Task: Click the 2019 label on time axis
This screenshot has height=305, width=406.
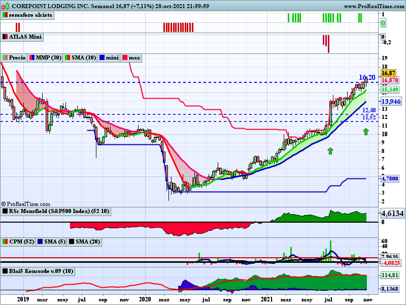Action: click(23, 299)
